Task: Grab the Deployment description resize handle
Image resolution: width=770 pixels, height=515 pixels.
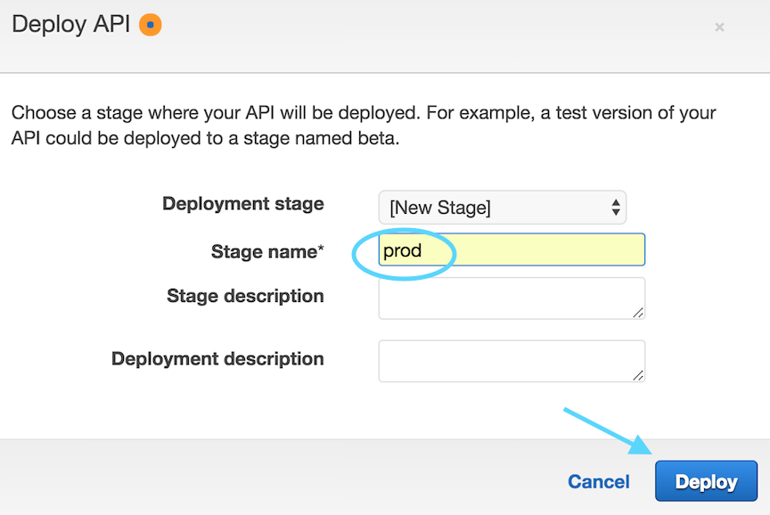Action: coord(638,376)
